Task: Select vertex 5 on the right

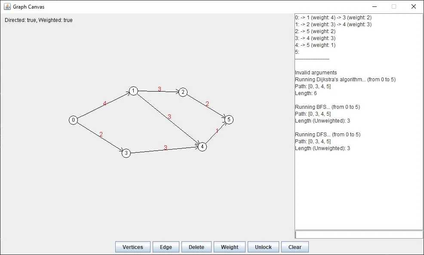Action: pos(228,120)
